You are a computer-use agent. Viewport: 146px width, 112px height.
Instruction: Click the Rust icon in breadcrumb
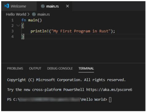[x=34, y=14]
